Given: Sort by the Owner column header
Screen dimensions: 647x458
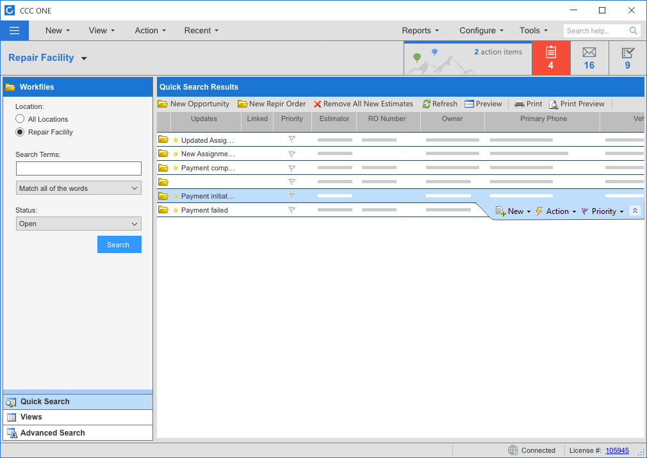Looking at the screenshot, I should click(x=452, y=122).
